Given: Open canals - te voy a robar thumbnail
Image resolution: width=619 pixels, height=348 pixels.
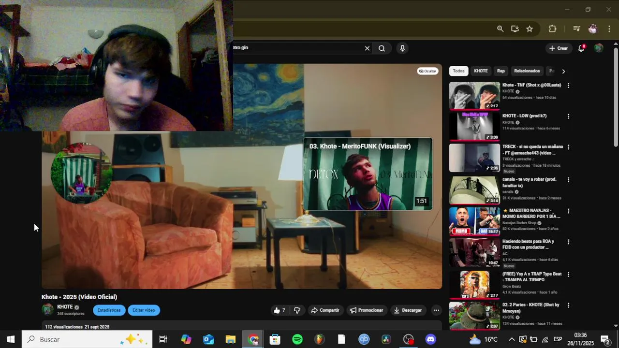Looking at the screenshot, I should pos(474,190).
